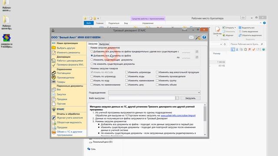Expand 'Свойства' dropdown in Explorer ribbon
This screenshot has height=156, width=278.
click(x=217, y=36)
